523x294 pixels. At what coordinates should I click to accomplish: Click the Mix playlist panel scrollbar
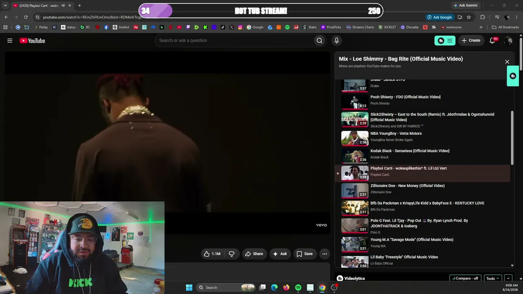click(x=512, y=137)
